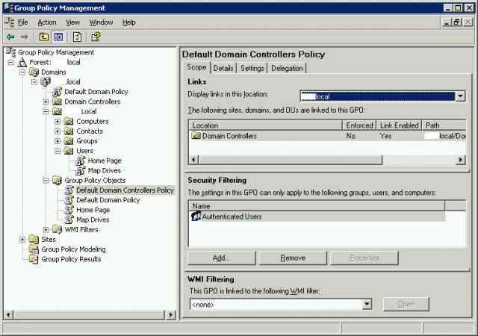The image size is (478, 336).
Task: Click the Back arrow toolbar icon
Action: [10, 37]
